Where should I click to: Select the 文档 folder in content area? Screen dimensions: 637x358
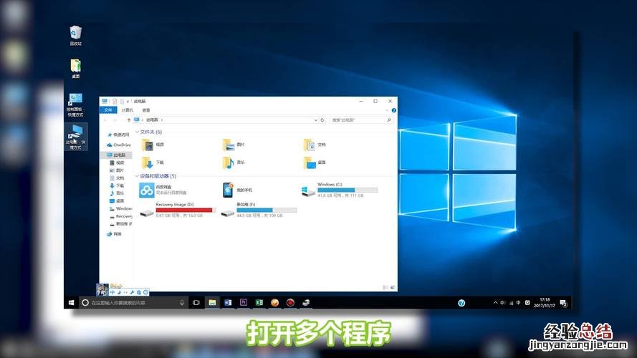(315, 145)
